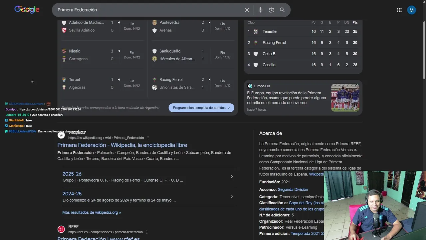Viewport: 426px width, 240px height.
Task: Open Europa Sur article thumbnail image
Action: click(345, 98)
